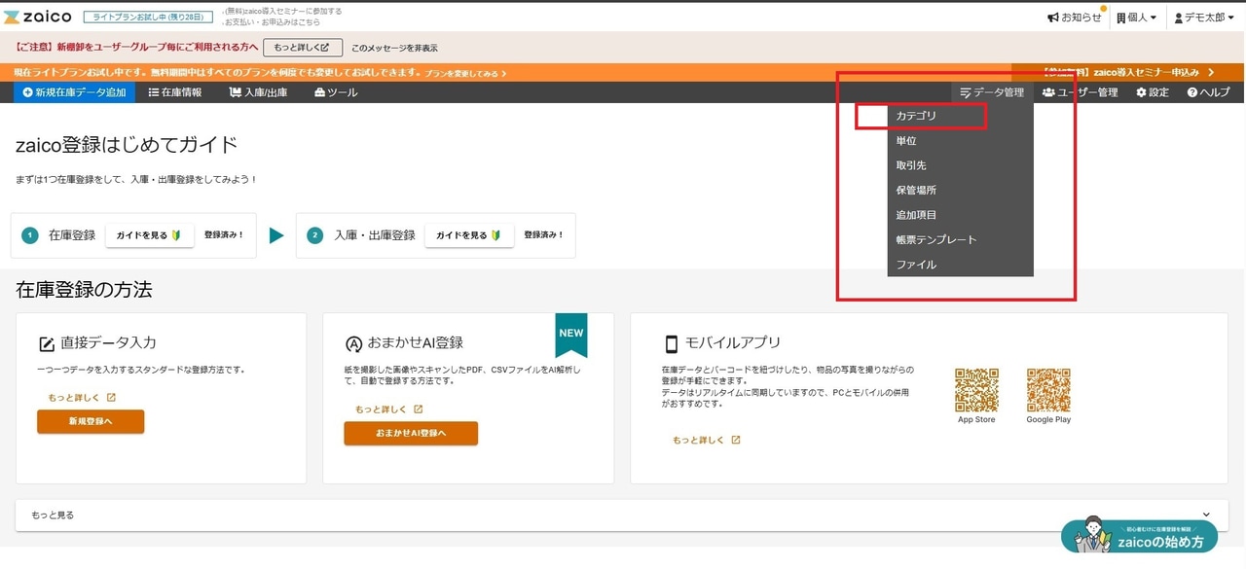Click step 2 circle icon
Viewport: 1246px width, 569px height.
coord(314,235)
